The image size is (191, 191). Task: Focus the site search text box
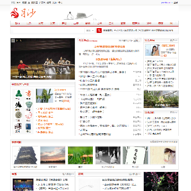pyautogui.click(x=49, y=30)
